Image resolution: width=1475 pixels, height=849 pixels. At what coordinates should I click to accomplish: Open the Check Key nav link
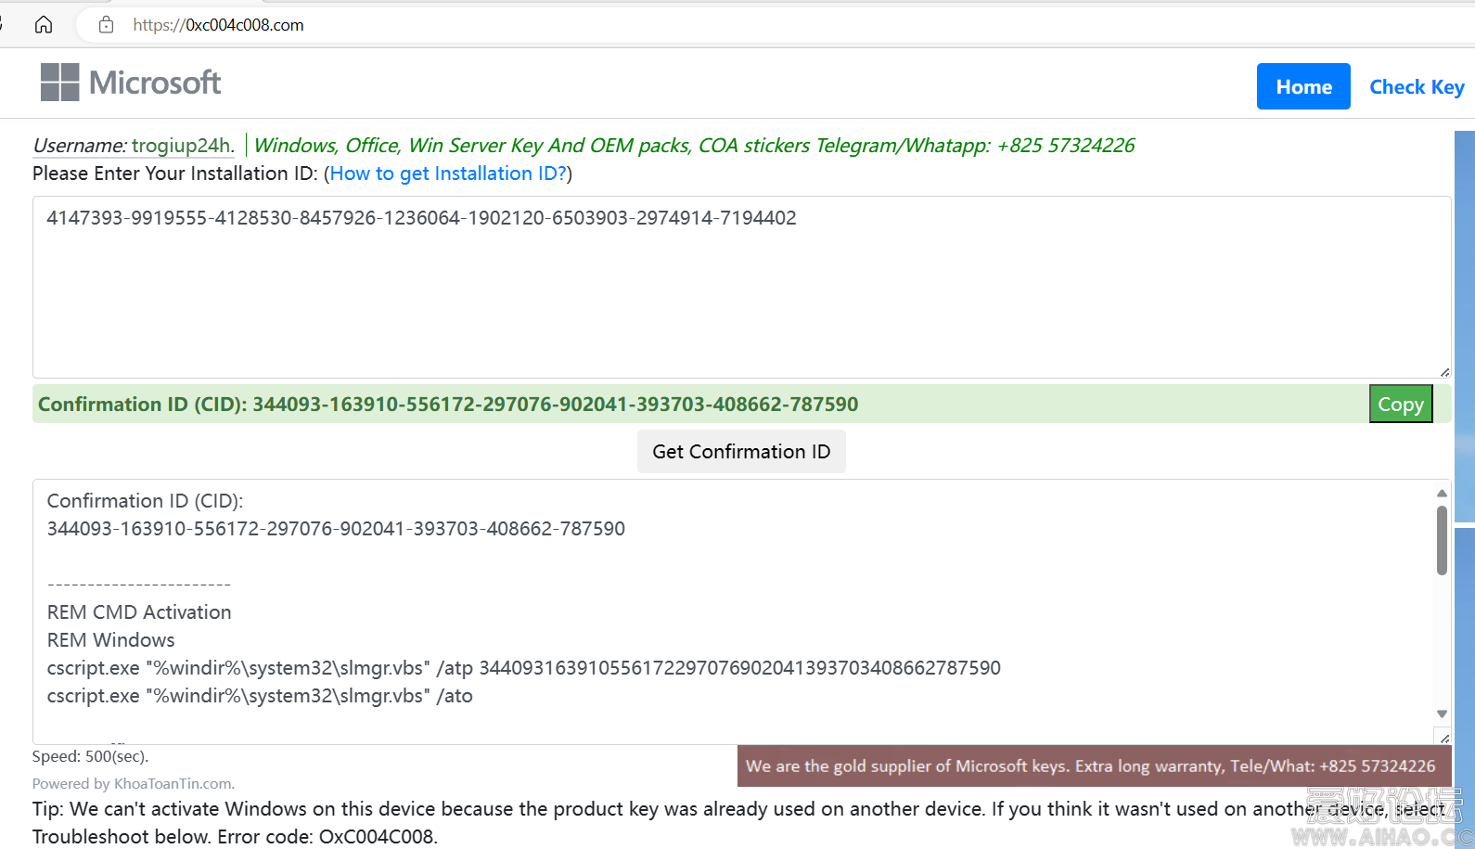coord(1417,86)
